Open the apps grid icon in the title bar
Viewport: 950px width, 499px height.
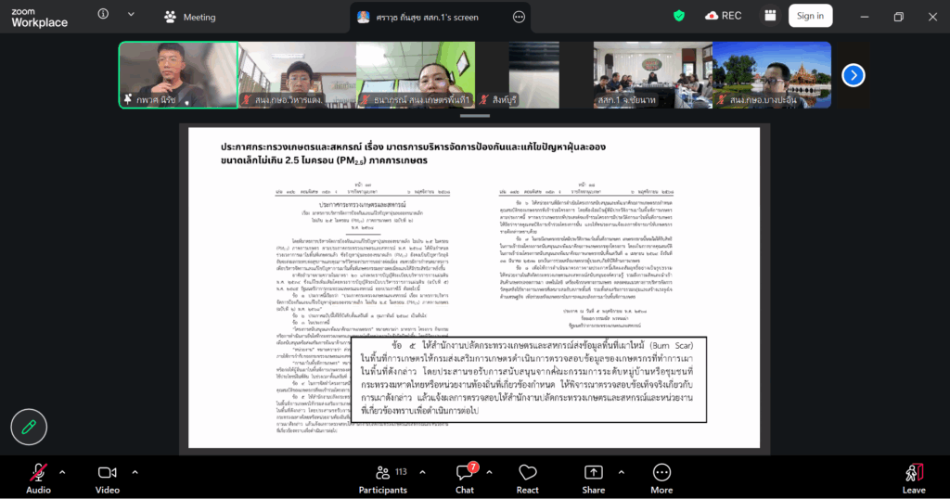pyautogui.click(x=769, y=16)
